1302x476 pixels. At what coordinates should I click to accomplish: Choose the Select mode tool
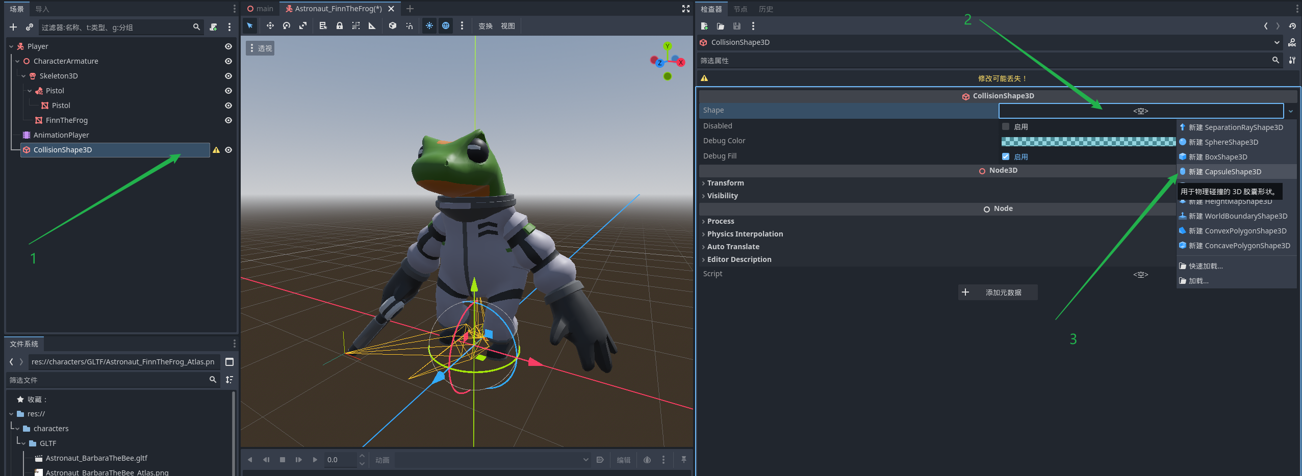pyautogui.click(x=250, y=25)
